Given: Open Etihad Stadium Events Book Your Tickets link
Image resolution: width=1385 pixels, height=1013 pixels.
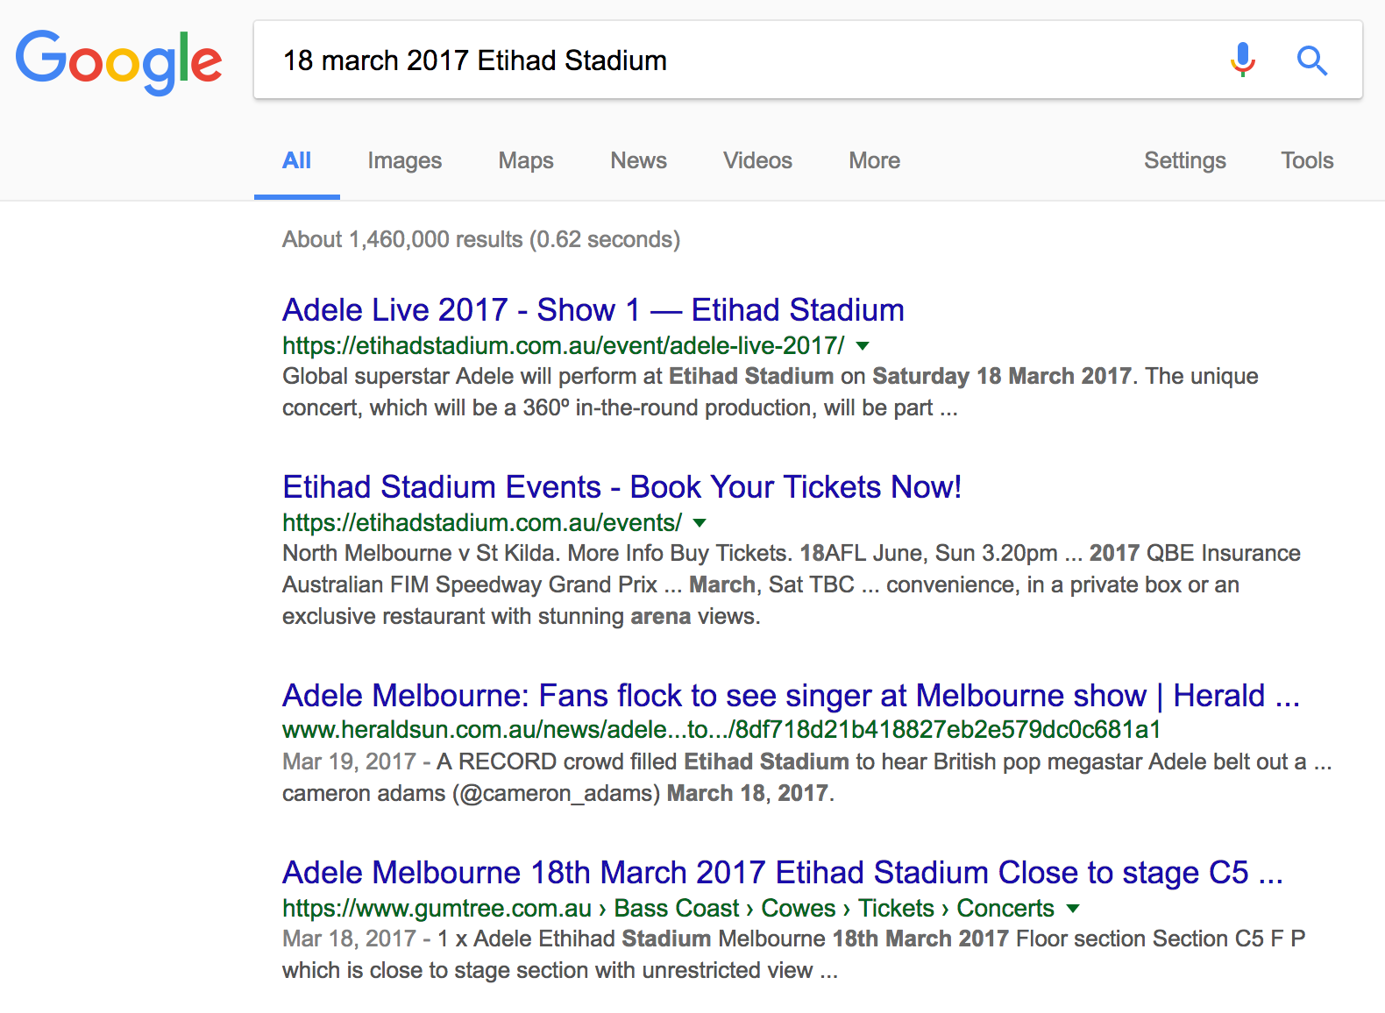Looking at the screenshot, I should [x=621, y=487].
